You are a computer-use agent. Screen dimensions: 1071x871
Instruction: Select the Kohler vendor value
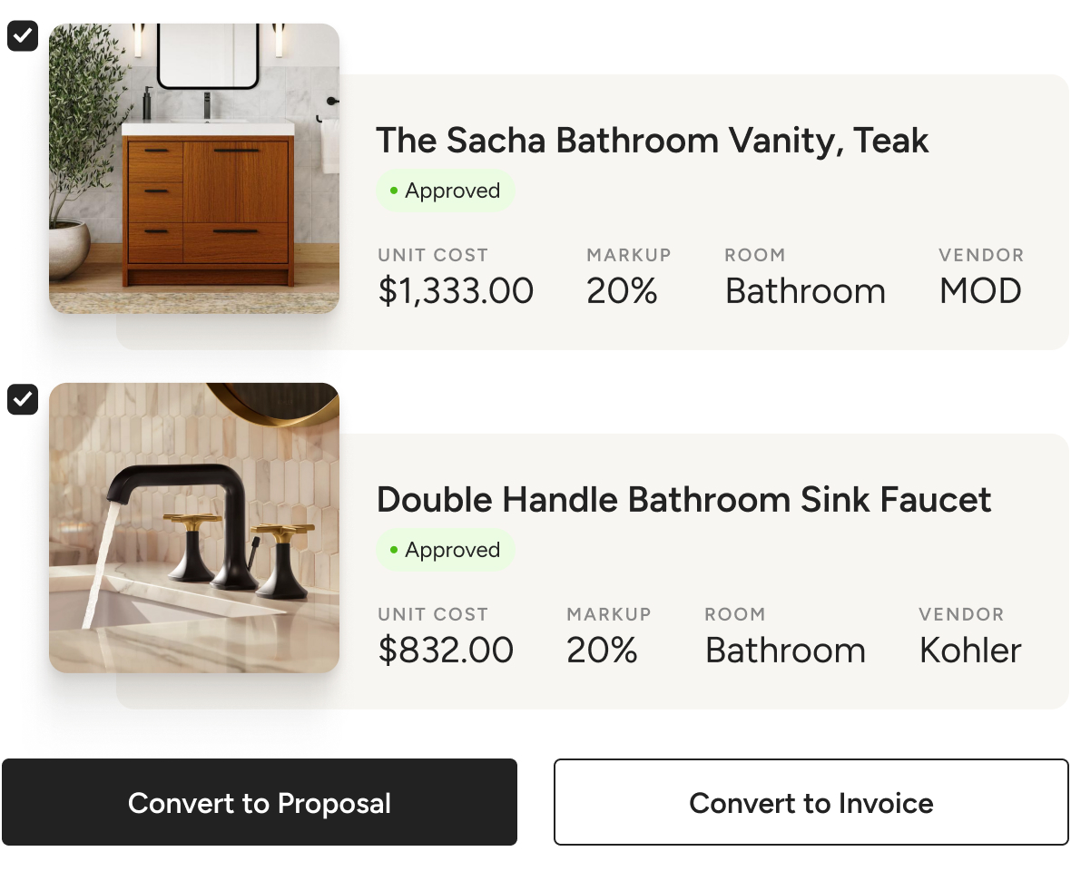click(970, 651)
